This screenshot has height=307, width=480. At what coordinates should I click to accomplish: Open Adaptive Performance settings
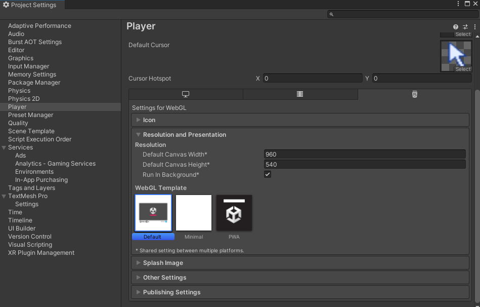(x=39, y=26)
